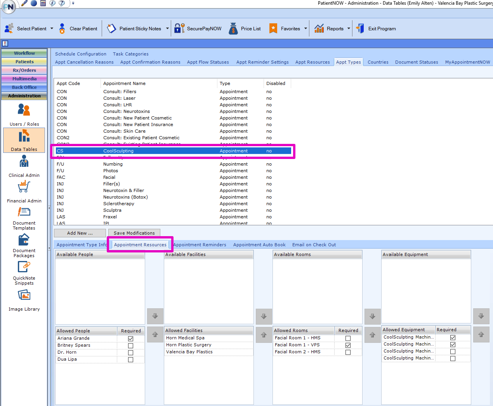
Task: Move allowed person up to Available People
Action: [x=155, y=334]
